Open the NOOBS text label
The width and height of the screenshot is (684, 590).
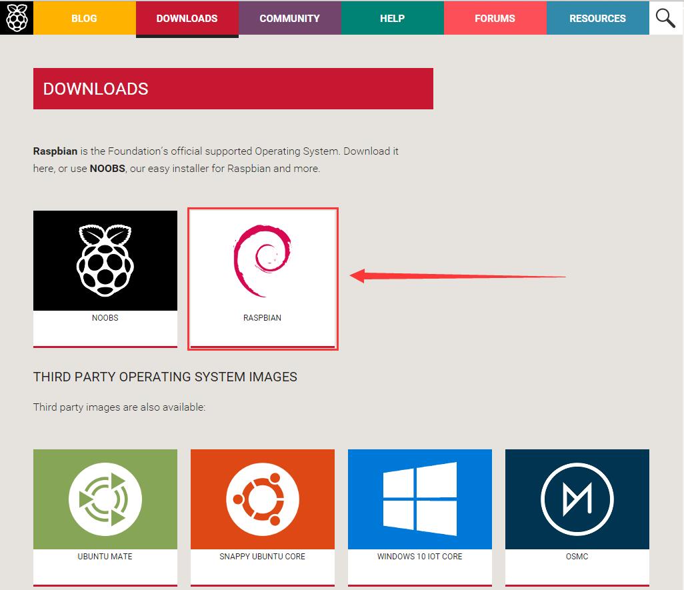click(105, 318)
